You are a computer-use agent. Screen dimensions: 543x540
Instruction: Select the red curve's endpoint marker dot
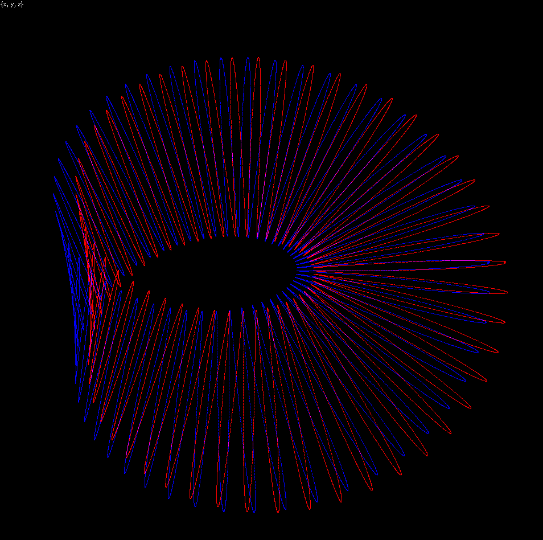pos(505,262)
